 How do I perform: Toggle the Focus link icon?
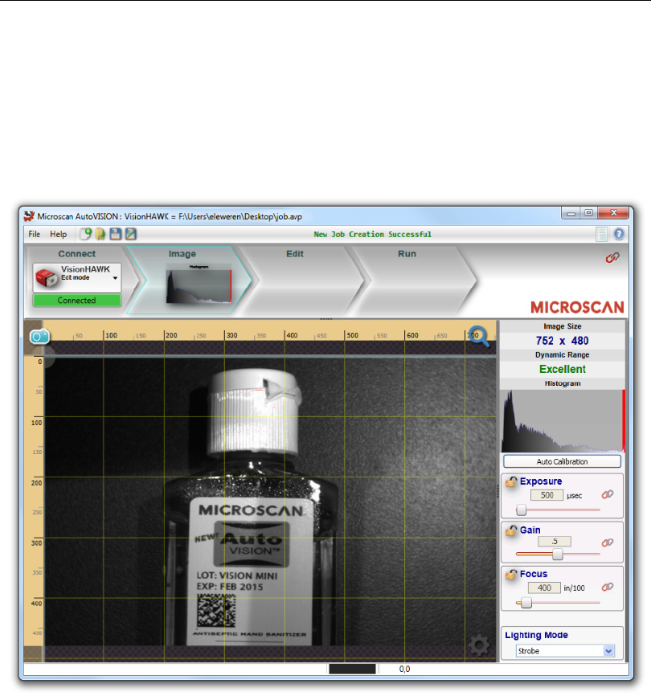(608, 588)
